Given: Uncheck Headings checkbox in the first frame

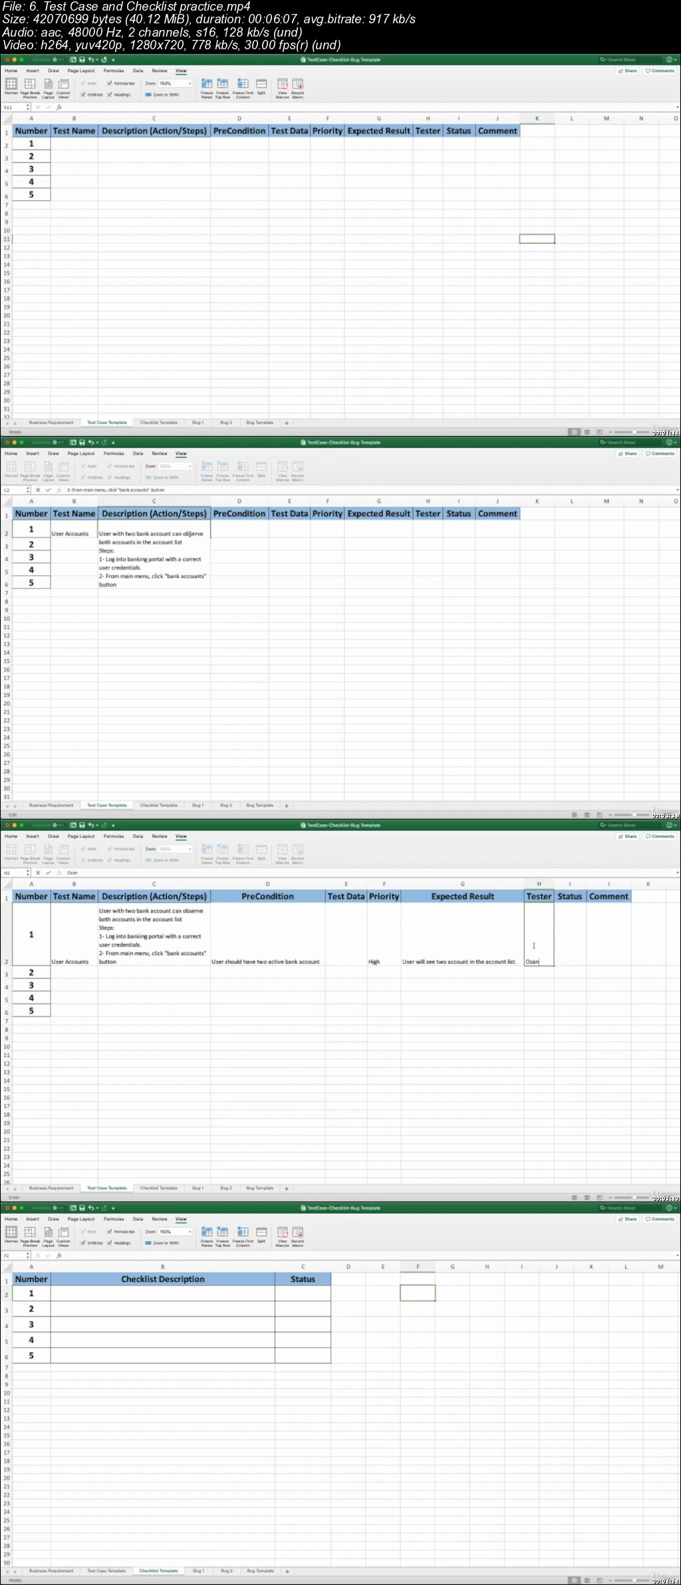Looking at the screenshot, I should point(110,95).
